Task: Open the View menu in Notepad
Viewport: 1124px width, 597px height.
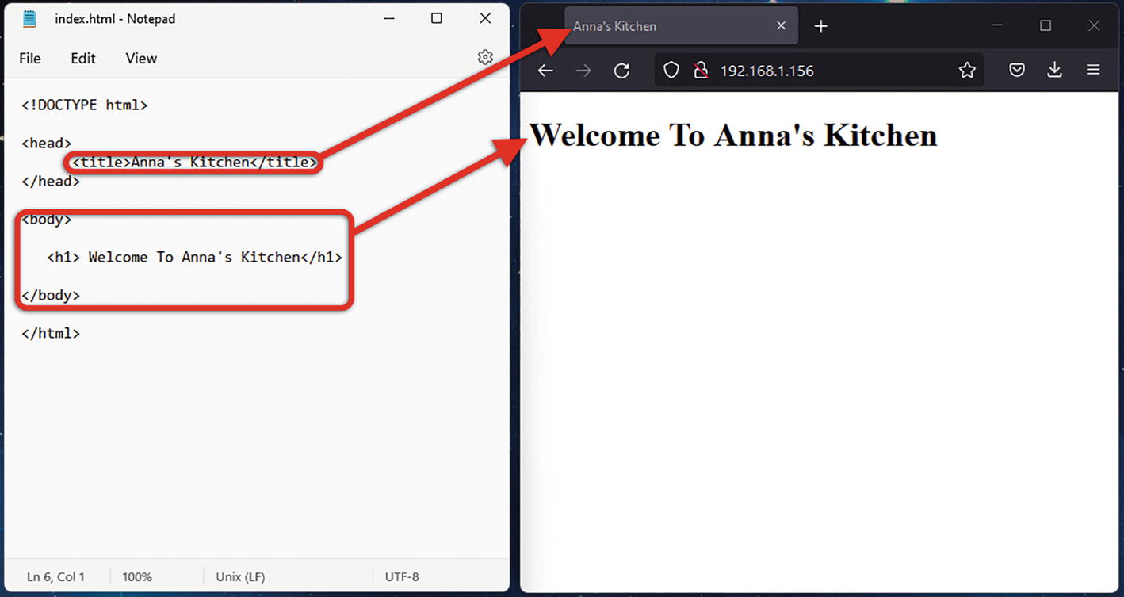Action: 141,58
